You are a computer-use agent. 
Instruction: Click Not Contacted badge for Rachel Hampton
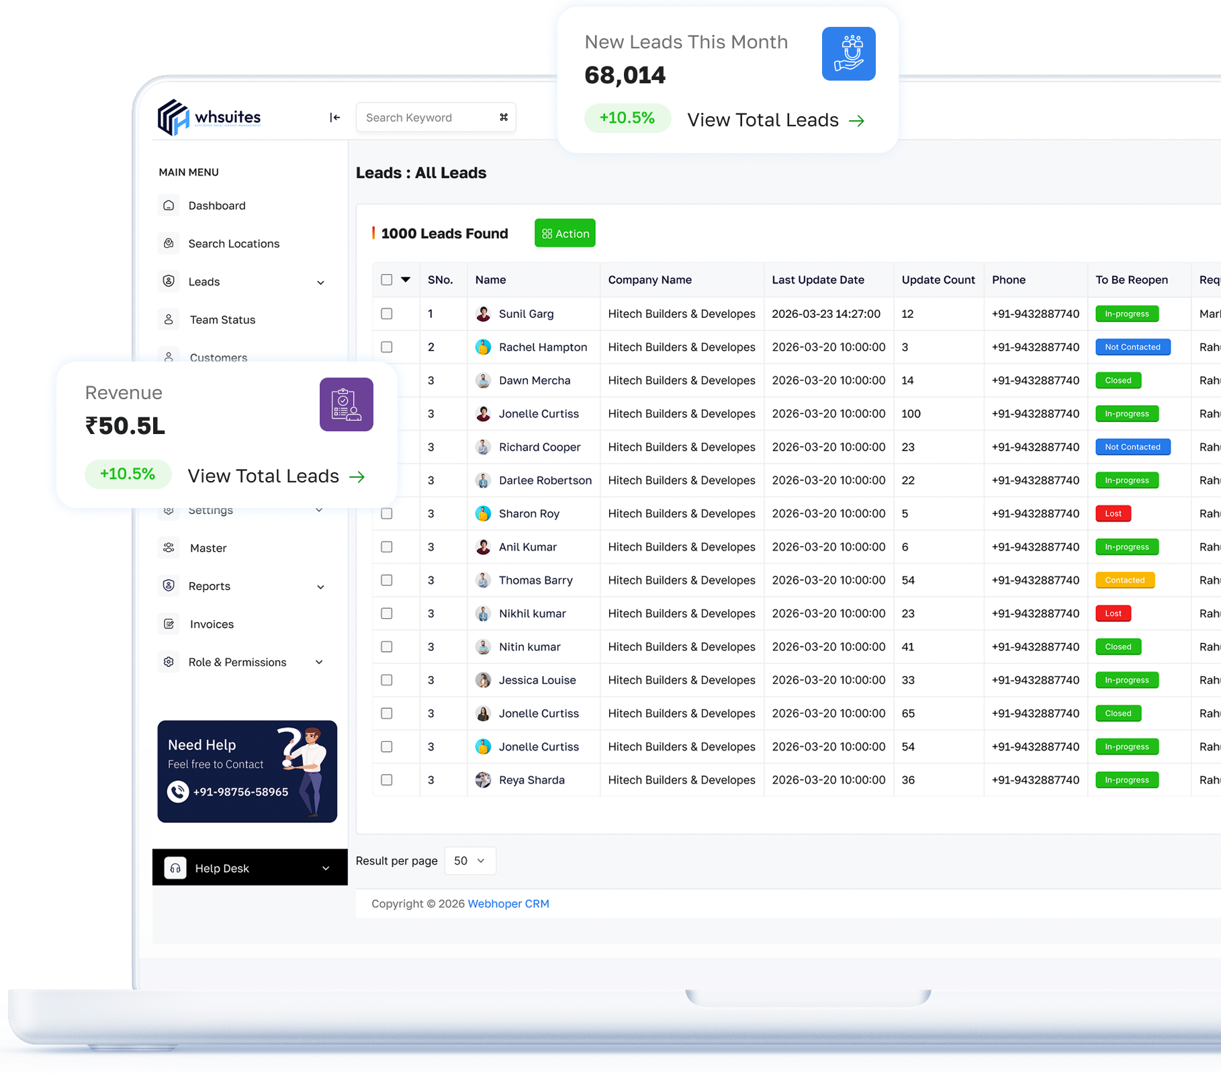pos(1133,347)
